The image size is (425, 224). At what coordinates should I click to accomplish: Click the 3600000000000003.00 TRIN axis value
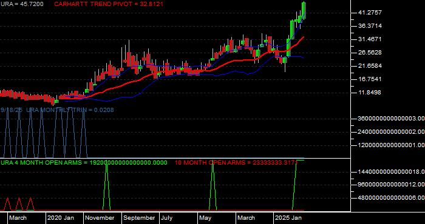[x=391, y=118]
